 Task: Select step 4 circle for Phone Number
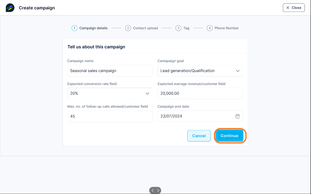pyautogui.click(x=210, y=28)
